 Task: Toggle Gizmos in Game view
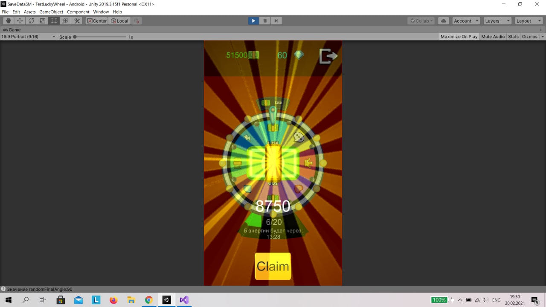pyautogui.click(x=530, y=37)
